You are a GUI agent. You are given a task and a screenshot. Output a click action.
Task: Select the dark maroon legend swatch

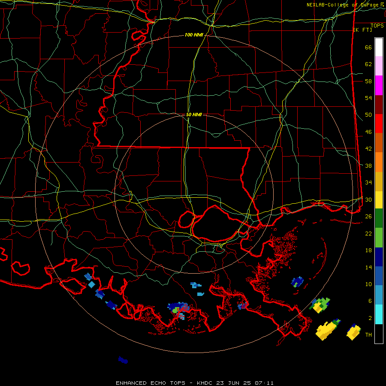tap(379, 105)
